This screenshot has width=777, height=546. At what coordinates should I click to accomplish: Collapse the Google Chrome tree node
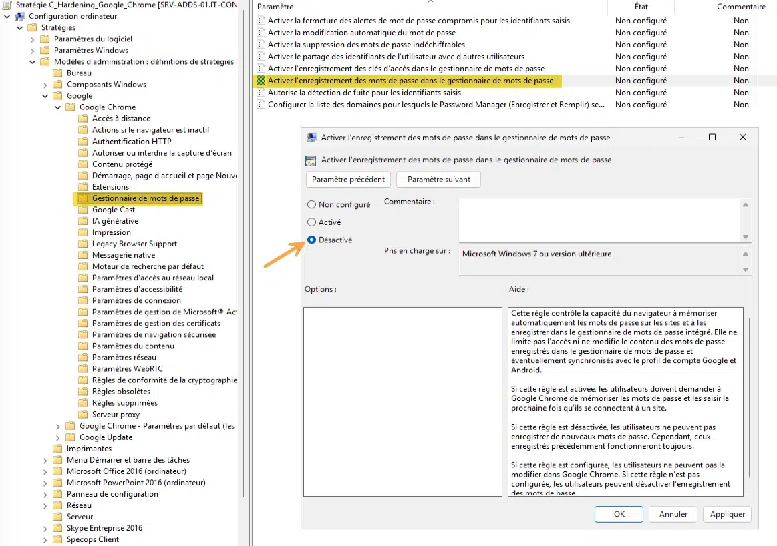click(x=58, y=107)
